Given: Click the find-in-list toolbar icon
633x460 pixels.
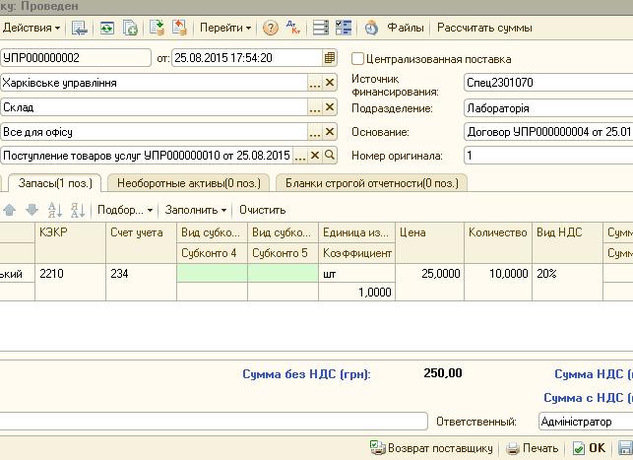Looking at the screenshot, I should (79, 28).
